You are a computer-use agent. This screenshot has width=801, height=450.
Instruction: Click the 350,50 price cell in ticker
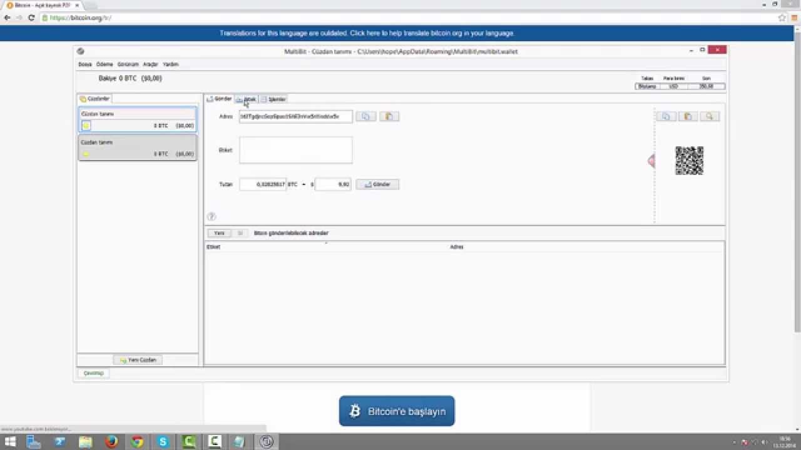click(706, 86)
